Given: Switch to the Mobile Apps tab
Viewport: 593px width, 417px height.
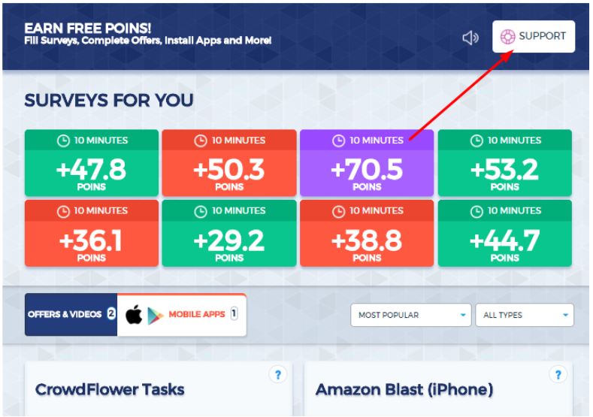Looking at the screenshot, I should [182, 315].
